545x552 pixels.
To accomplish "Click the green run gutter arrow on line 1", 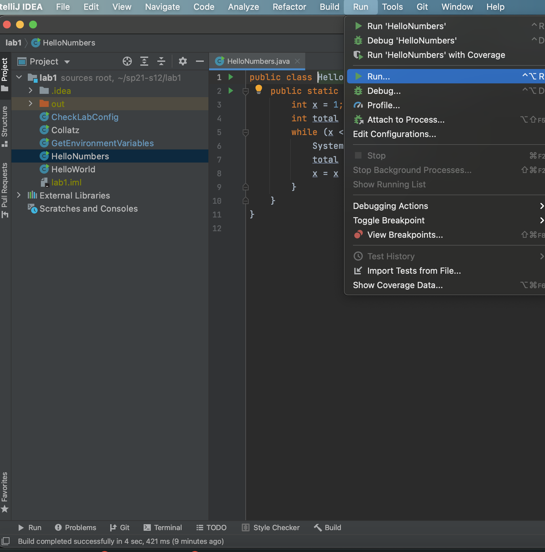I will coord(231,77).
